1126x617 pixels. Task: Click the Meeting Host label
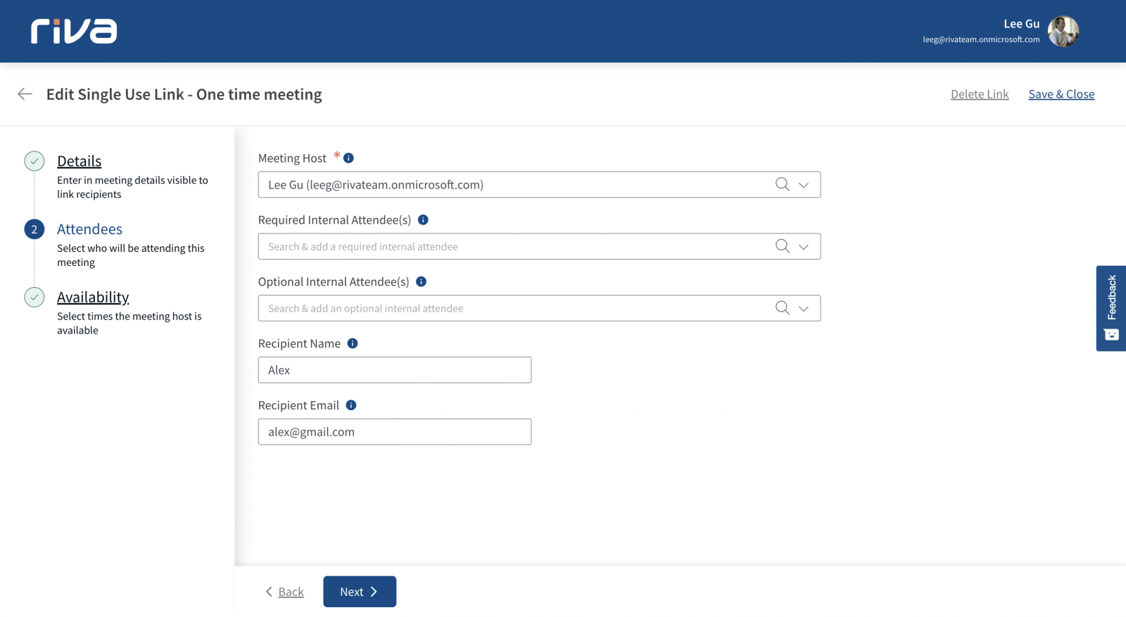coord(292,158)
